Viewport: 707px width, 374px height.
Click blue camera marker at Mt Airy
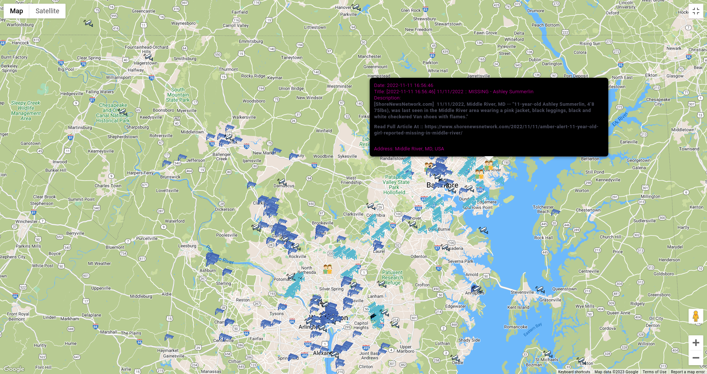(293, 156)
